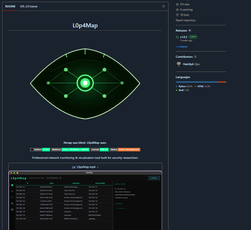Click the shield icon in L0p4Map sidebar
This screenshot has height=230, width=251.
click(12, 203)
